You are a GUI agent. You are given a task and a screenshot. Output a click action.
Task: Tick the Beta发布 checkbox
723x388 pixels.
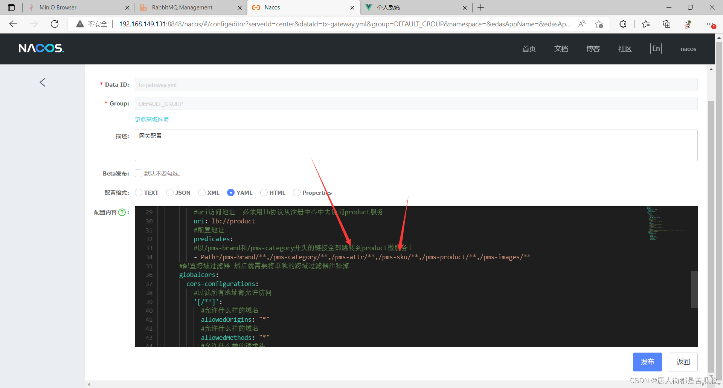[x=139, y=173]
